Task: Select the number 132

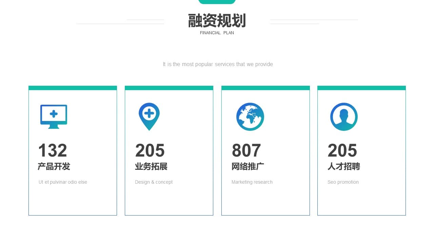Action: tap(53, 150)
